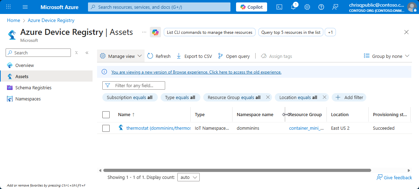The image size is (419, 189).
Task: Open the Group by none dropdown
Action: [x=386, y=56]
